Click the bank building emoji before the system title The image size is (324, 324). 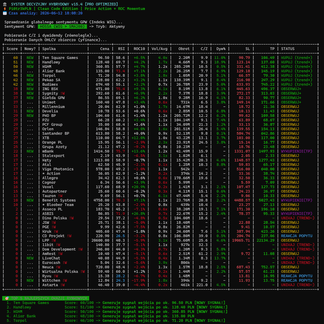pyautogui.click(x=5, y=4)
